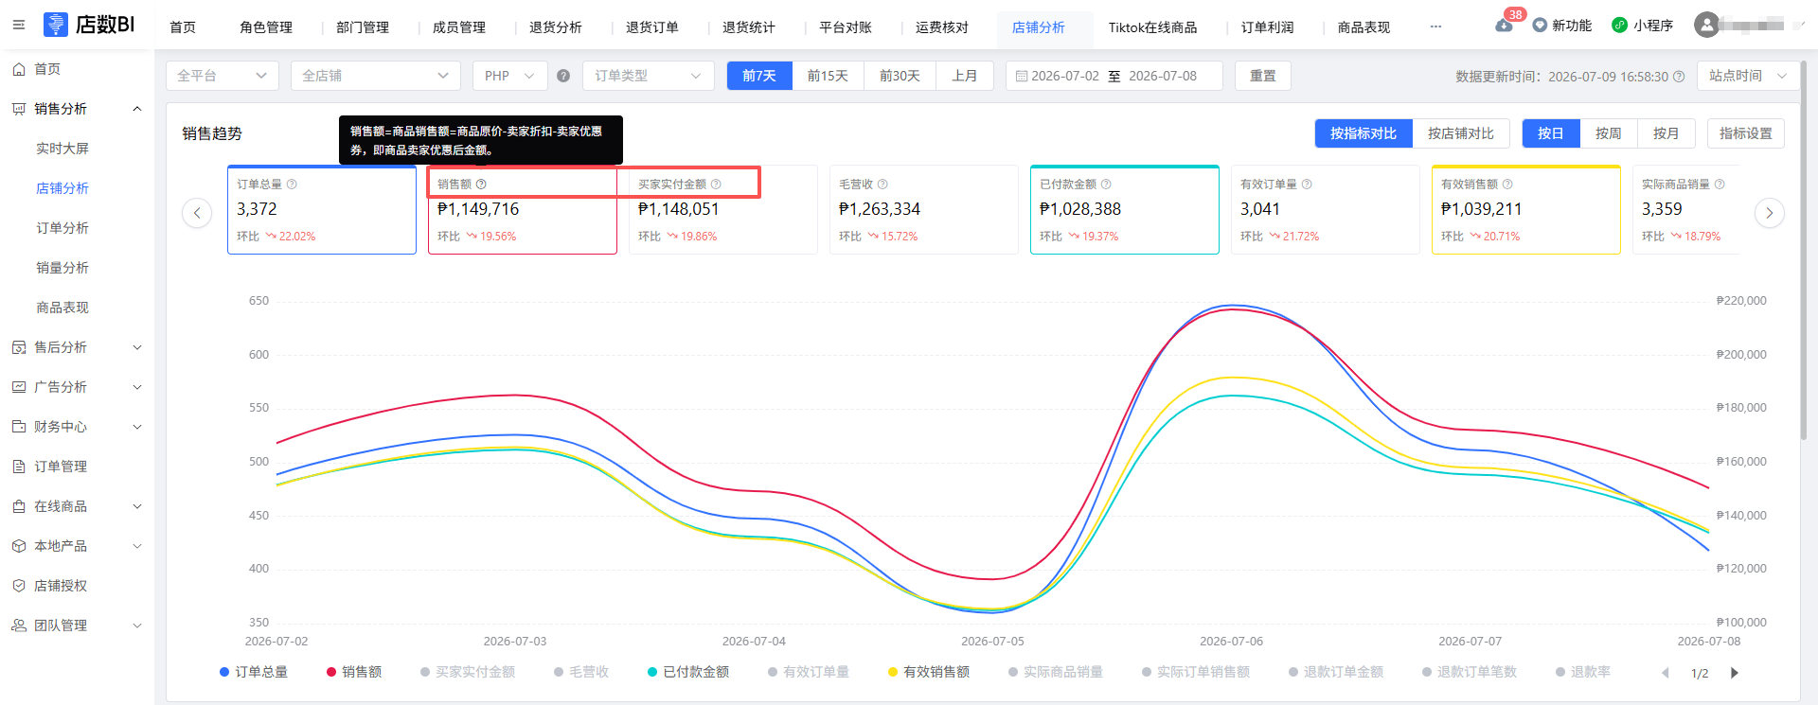Click the info icon next to 订单总量
Viewport: 1818px width, 705px height.
click(x=292, y=185)
